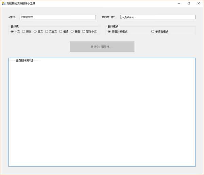Focus the SECRET KEY text field
The width and height of the screenshot is (204, 175).
tap(158, 17)
